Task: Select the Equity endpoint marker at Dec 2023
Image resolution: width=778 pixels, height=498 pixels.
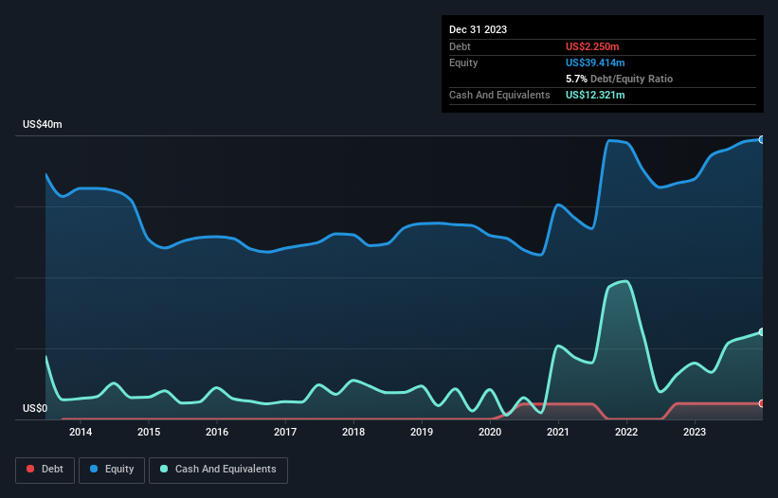Action: [762, 140]
